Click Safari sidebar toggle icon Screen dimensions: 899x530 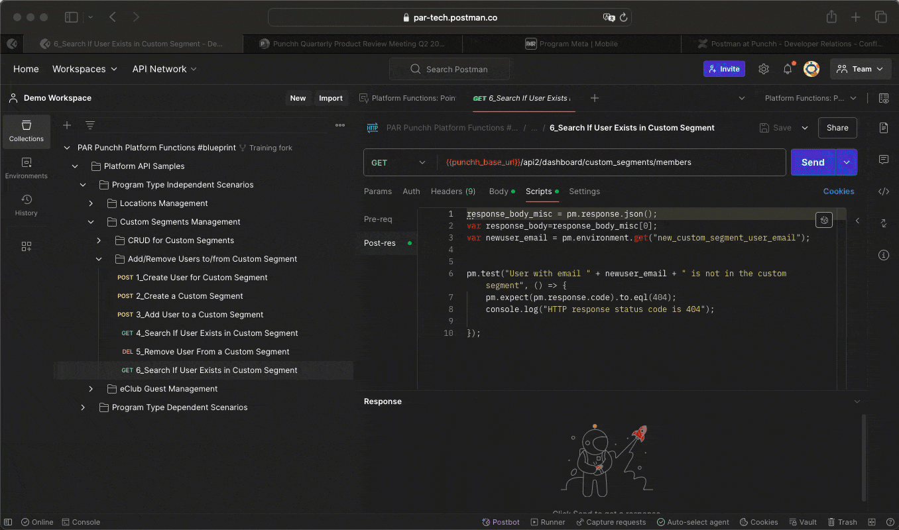[x=72, y=17]
